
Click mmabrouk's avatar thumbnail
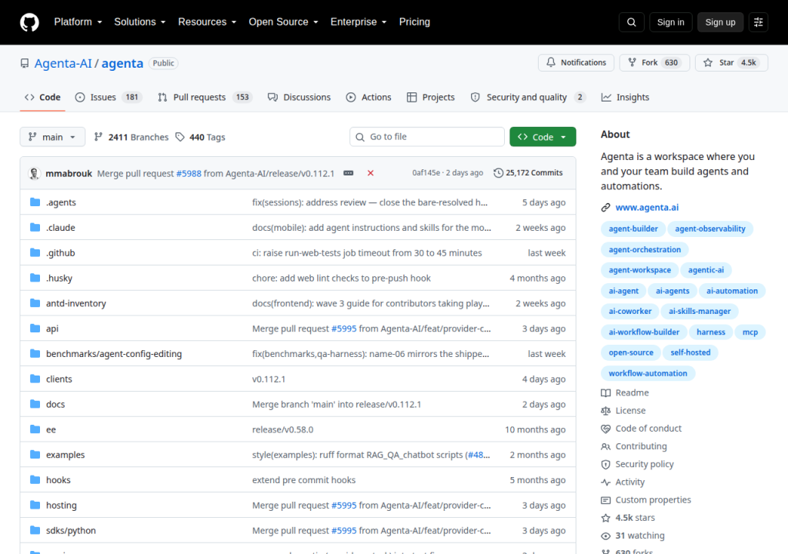coord(34,173)
